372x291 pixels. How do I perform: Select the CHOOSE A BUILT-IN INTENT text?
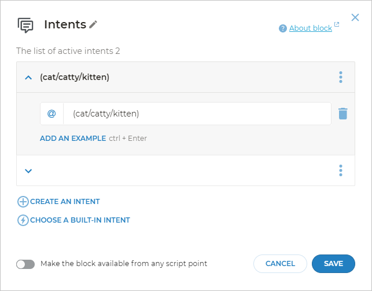pos(80,220)
